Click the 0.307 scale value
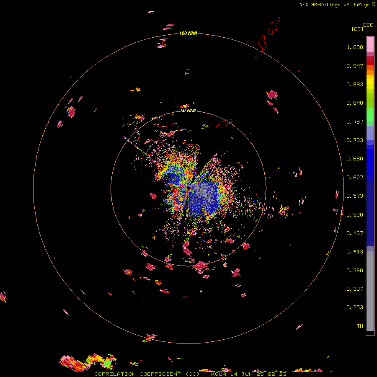This screenshot has width=377, height=377. tap(355, 289)
